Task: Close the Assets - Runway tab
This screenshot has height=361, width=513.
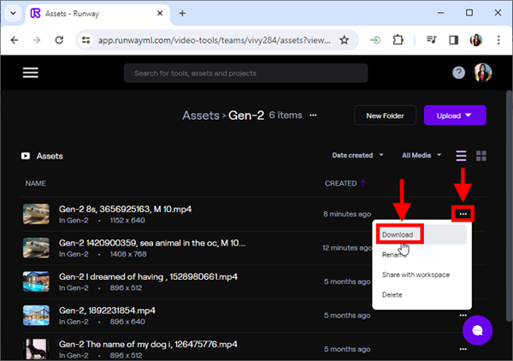Action: (x=160, y=14)
